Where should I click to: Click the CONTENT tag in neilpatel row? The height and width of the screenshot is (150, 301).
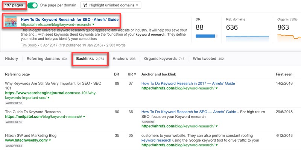[148, 122]
